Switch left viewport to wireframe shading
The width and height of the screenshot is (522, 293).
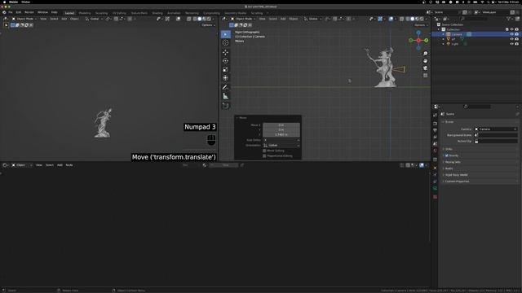click(x=195, y=19)
